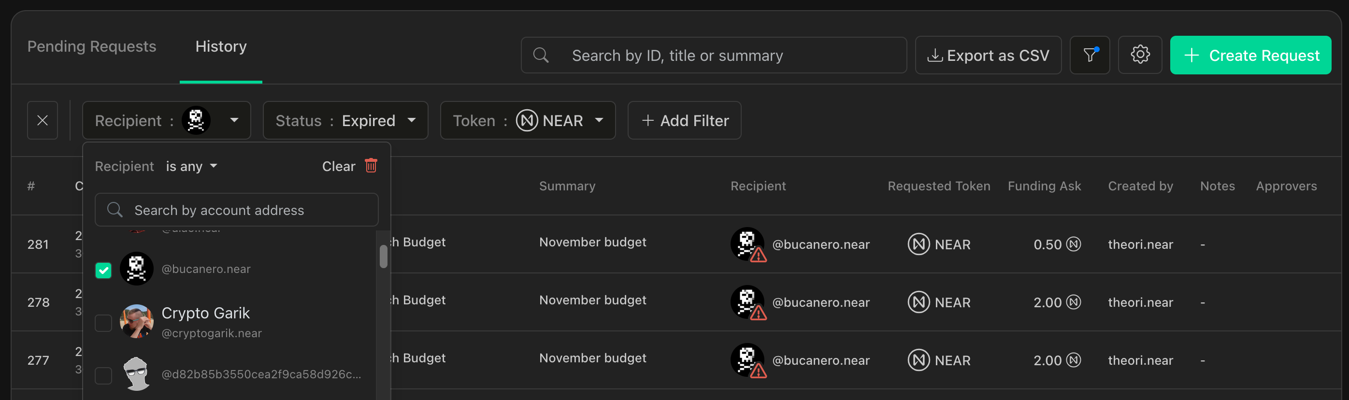1349x400 pixels.
Task: Click skull avatar in Recipient filter chip
Action: tap(196, 120)
